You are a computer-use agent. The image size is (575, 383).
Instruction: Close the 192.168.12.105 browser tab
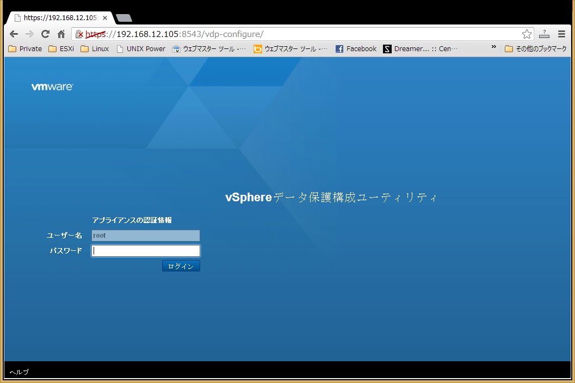tap(105, 17)
